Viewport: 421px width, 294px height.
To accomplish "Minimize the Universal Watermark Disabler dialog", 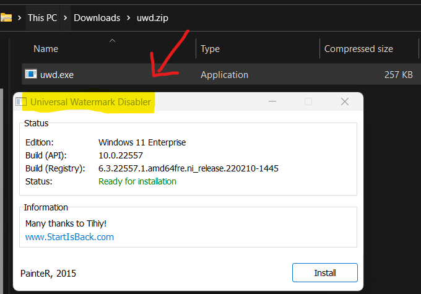I will coord(272,102).
